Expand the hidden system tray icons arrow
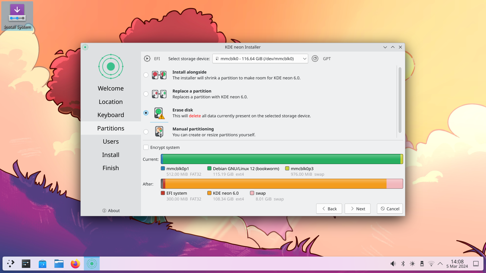The width and height of the screenshot is (486, 273). tap(440, 264)
